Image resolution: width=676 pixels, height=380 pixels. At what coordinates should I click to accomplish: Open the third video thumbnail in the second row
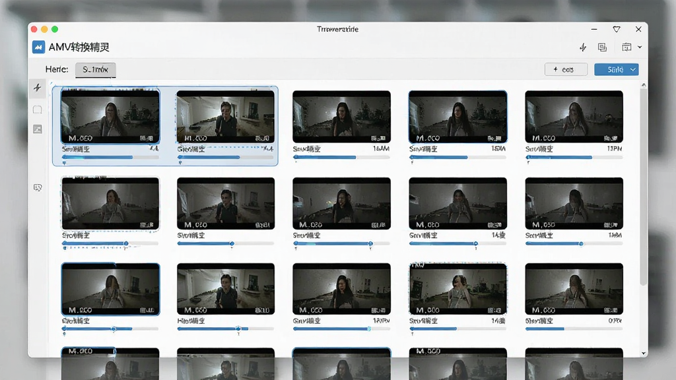point(341,203)
